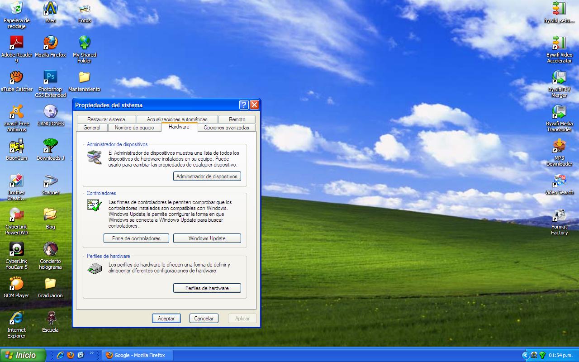Open the Opciones avanzadas tab
Image resolution: width=579 pixels, height=362 pixels.
(226, 128)
